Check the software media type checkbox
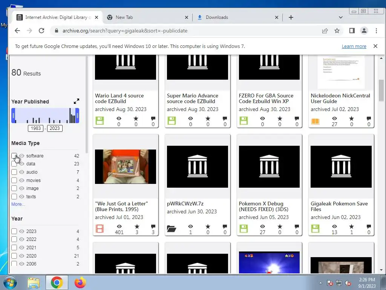Screen dimensions: 386x290 14,156
